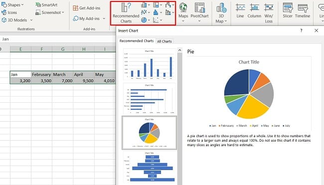
Task: Expand the hierarchy chart dropdown arrow
Action: click(161, 5)
